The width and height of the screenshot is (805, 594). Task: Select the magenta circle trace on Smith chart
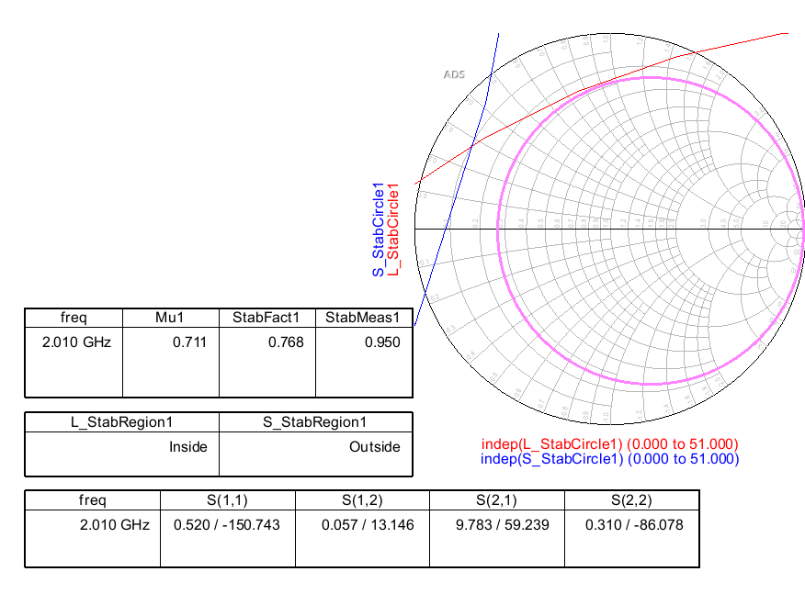click(497, 230)
